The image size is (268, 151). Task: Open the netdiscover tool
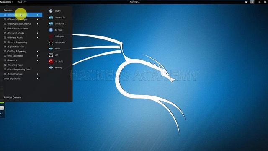coord(57,42)
